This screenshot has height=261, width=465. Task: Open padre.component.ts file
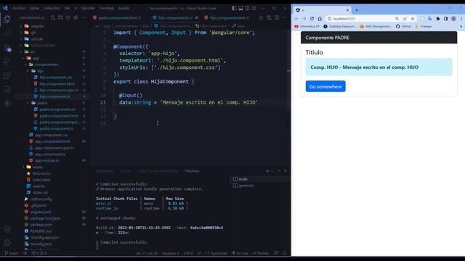57,128
